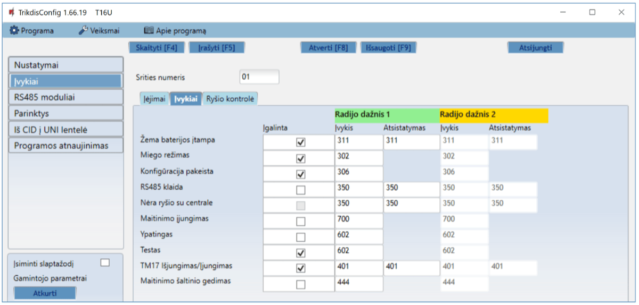Open RS485 moduliai in the sidebar
This screenshot has width=639, height=305.
click(65, 97)
